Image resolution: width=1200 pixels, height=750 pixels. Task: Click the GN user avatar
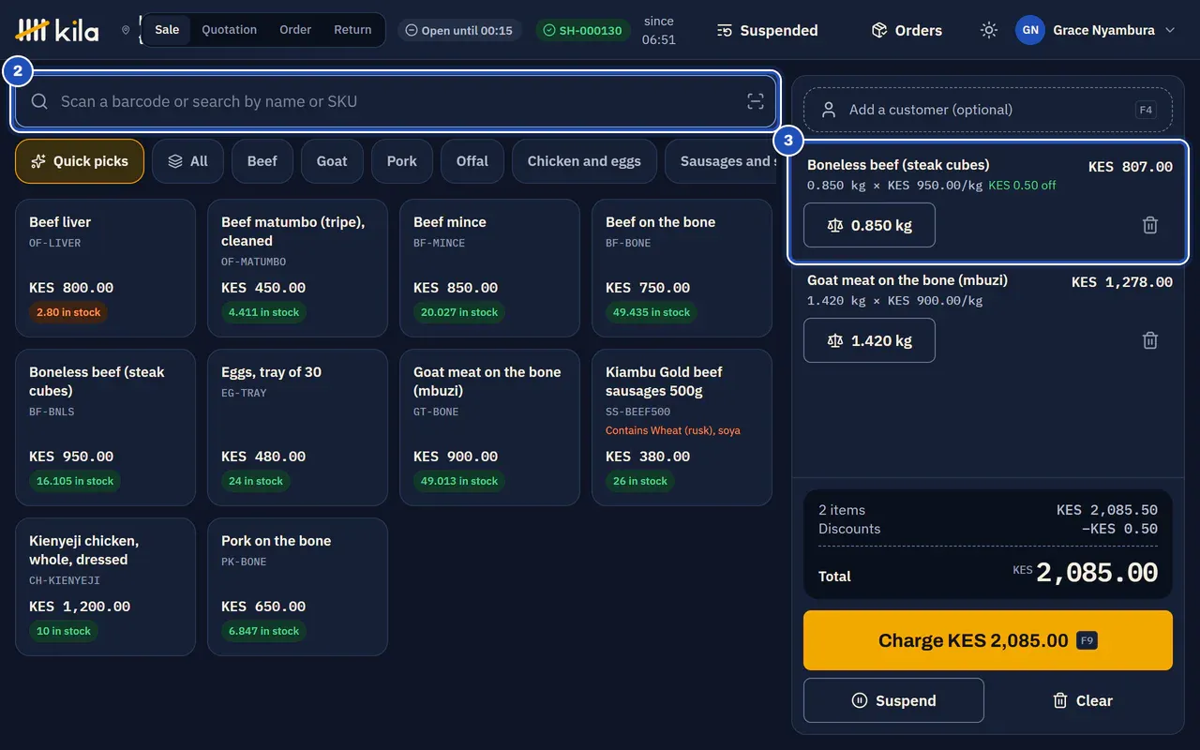tap(1030, 30)
